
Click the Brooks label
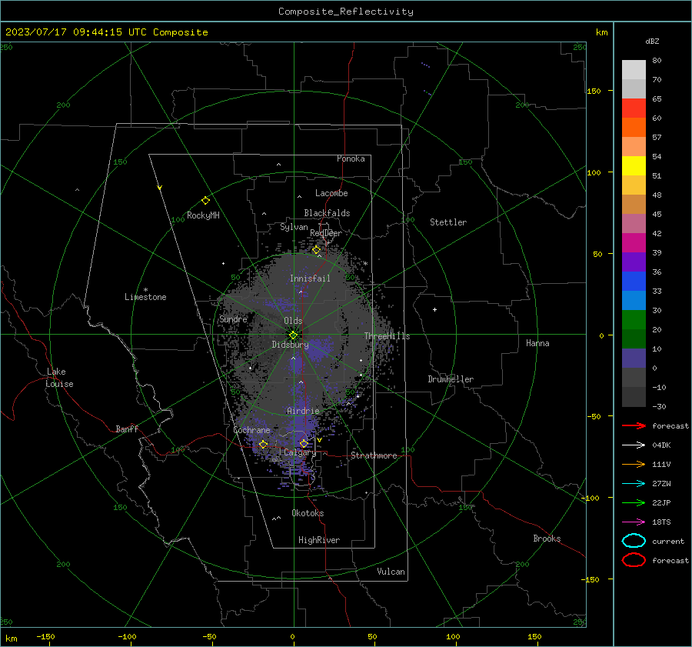tap(547, 539)
